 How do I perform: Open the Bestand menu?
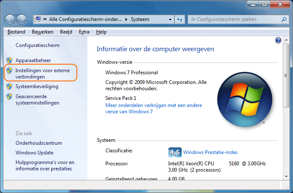pos(16,32)
